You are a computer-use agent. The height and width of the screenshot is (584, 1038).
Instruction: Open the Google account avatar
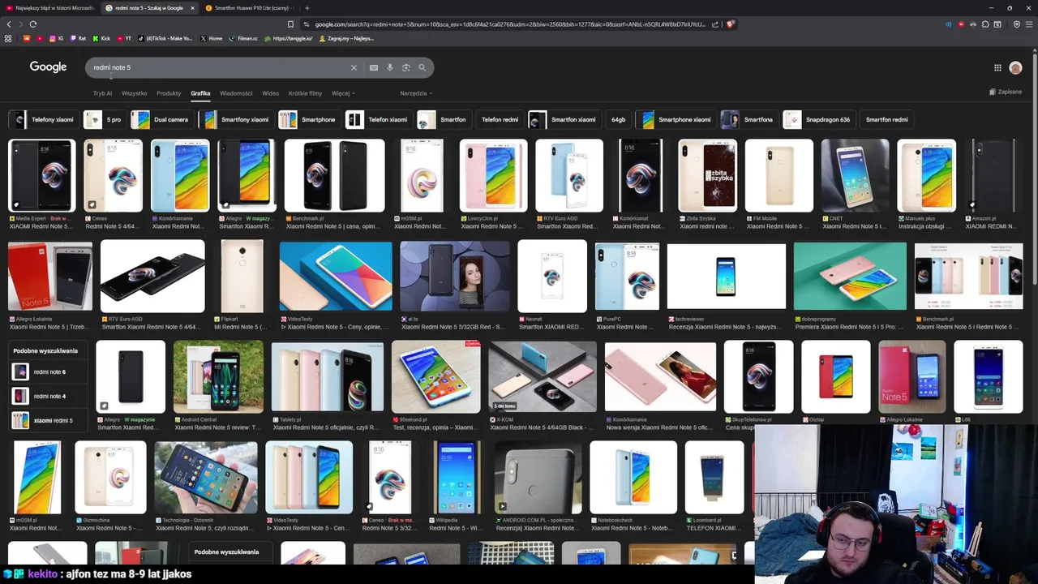click(1016, 67)
